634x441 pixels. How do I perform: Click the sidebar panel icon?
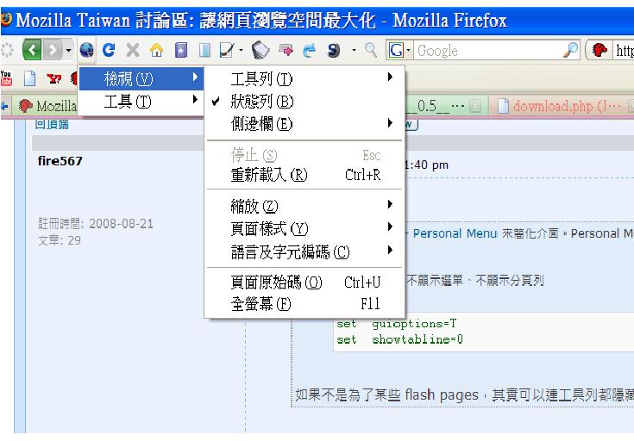pos(204,51)
